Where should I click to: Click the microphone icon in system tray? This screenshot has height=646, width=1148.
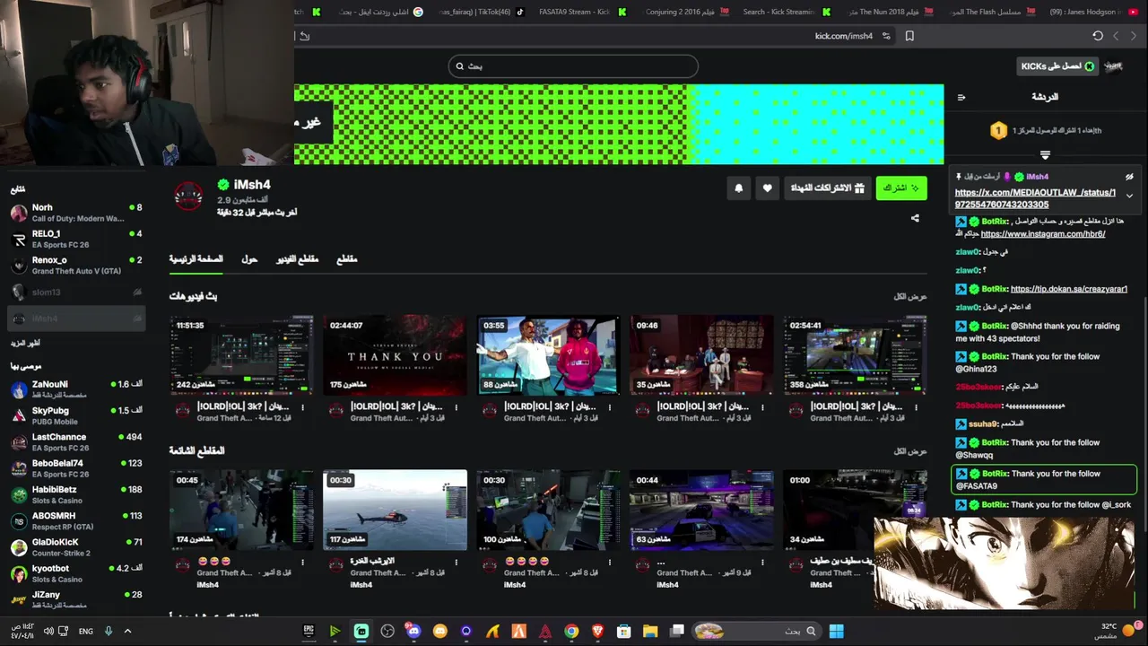click(109, 631)
